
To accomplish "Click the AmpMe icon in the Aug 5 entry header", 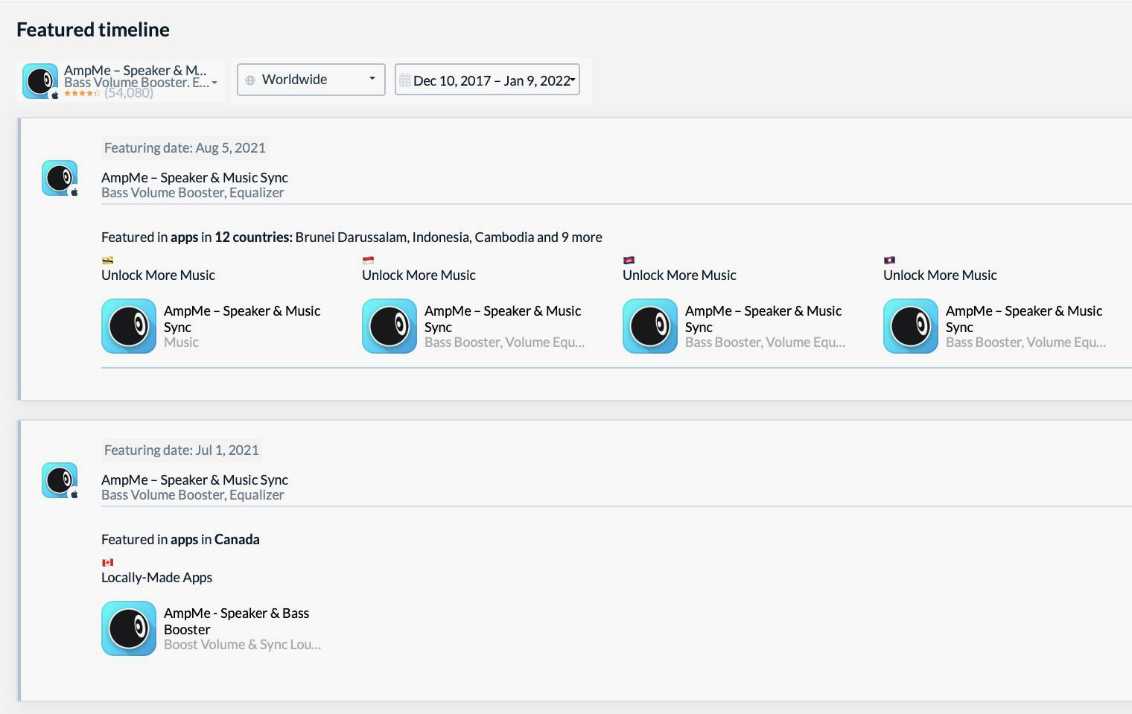I will (60, 178).
